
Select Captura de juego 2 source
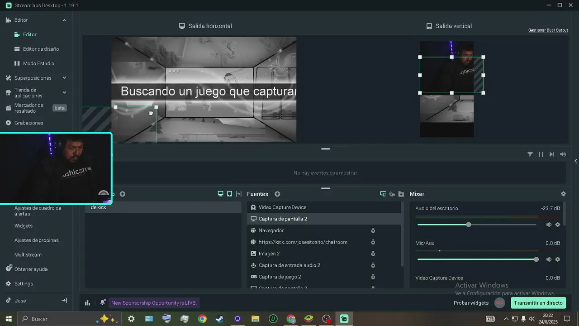(x=324, y=277)
